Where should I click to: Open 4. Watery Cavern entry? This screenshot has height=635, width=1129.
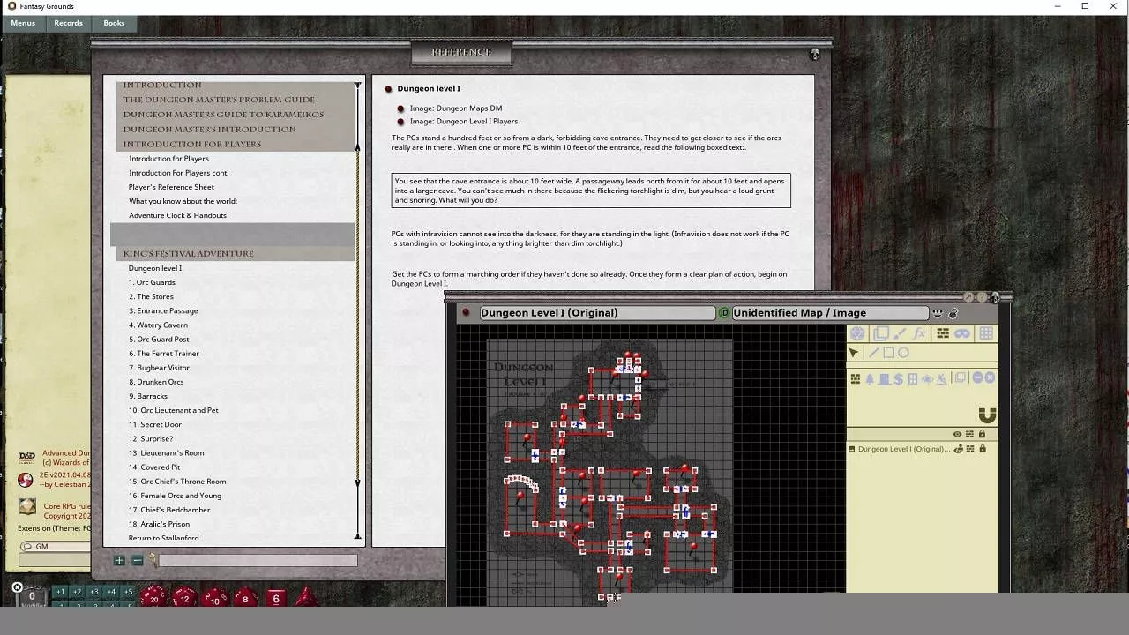(x=158, y=325)
